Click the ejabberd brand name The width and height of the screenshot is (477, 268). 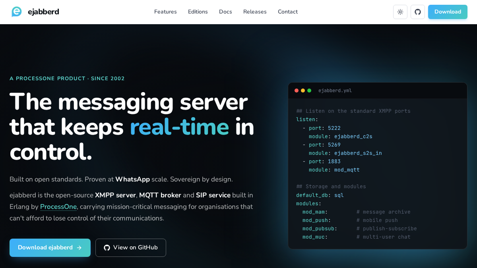[43, 12]
